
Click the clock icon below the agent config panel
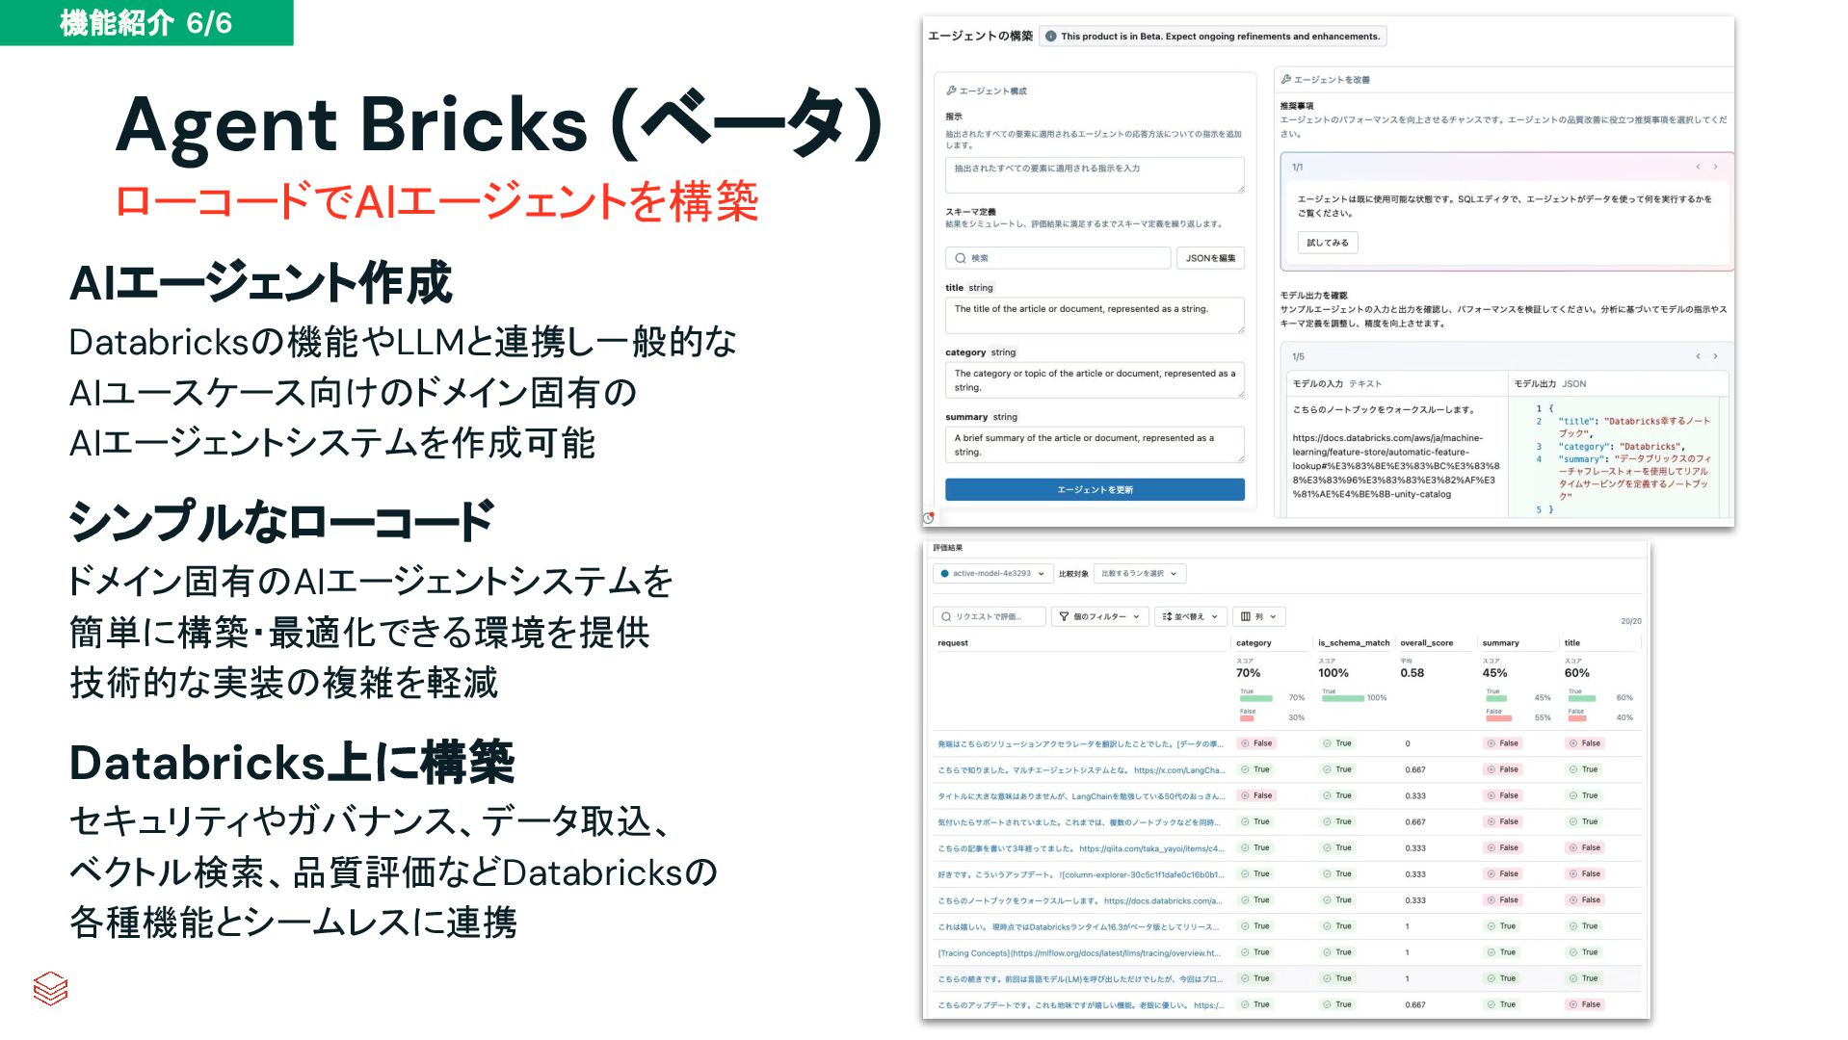tap(928, 518)
